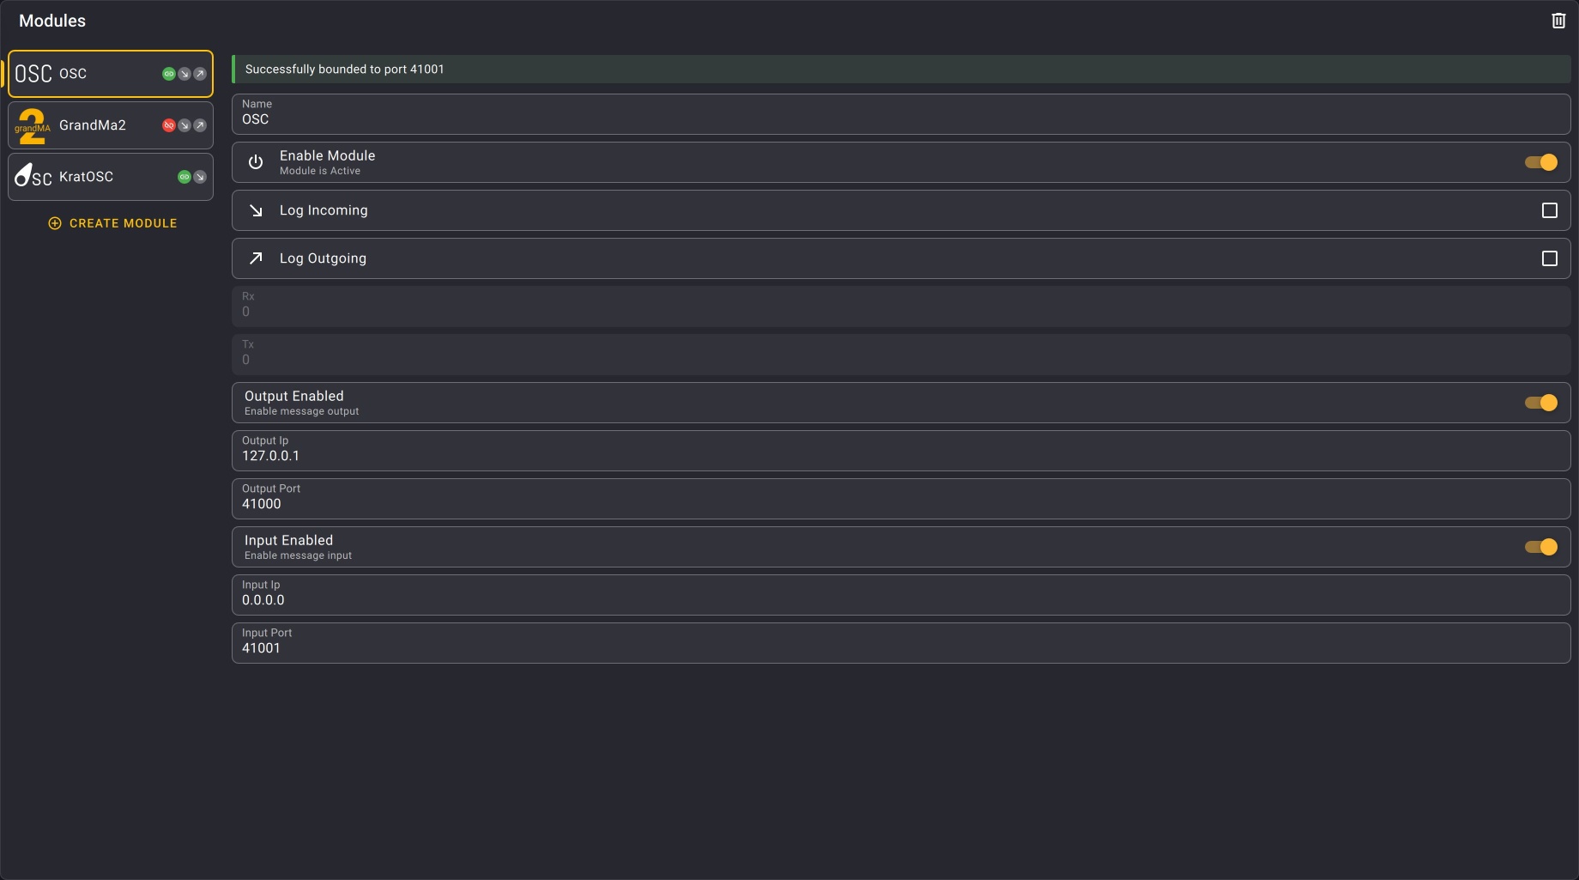1579x880 pixels.
Task: Click green link status icon on KratOSC
Action: click(x=185, y=177)
